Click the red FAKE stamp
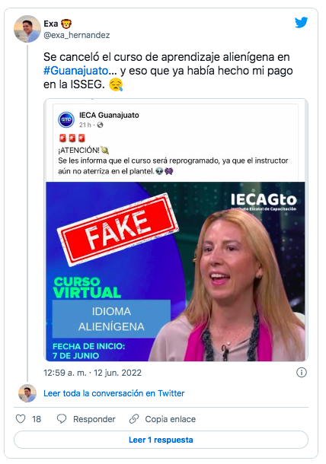This screenshot has height=464, width=326. pos(117,230)
